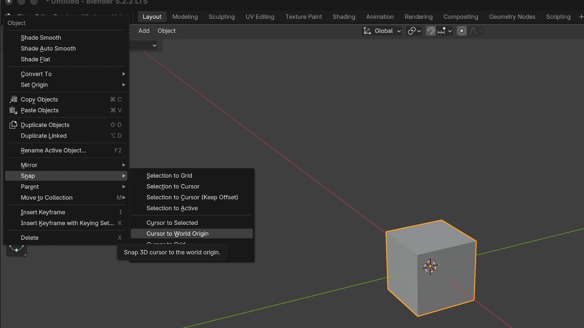Click the 3D cursor on the cube

430,266
